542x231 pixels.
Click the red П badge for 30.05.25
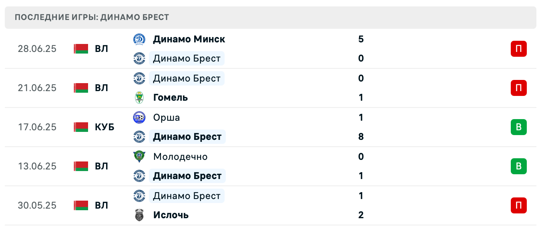point(518,205)
